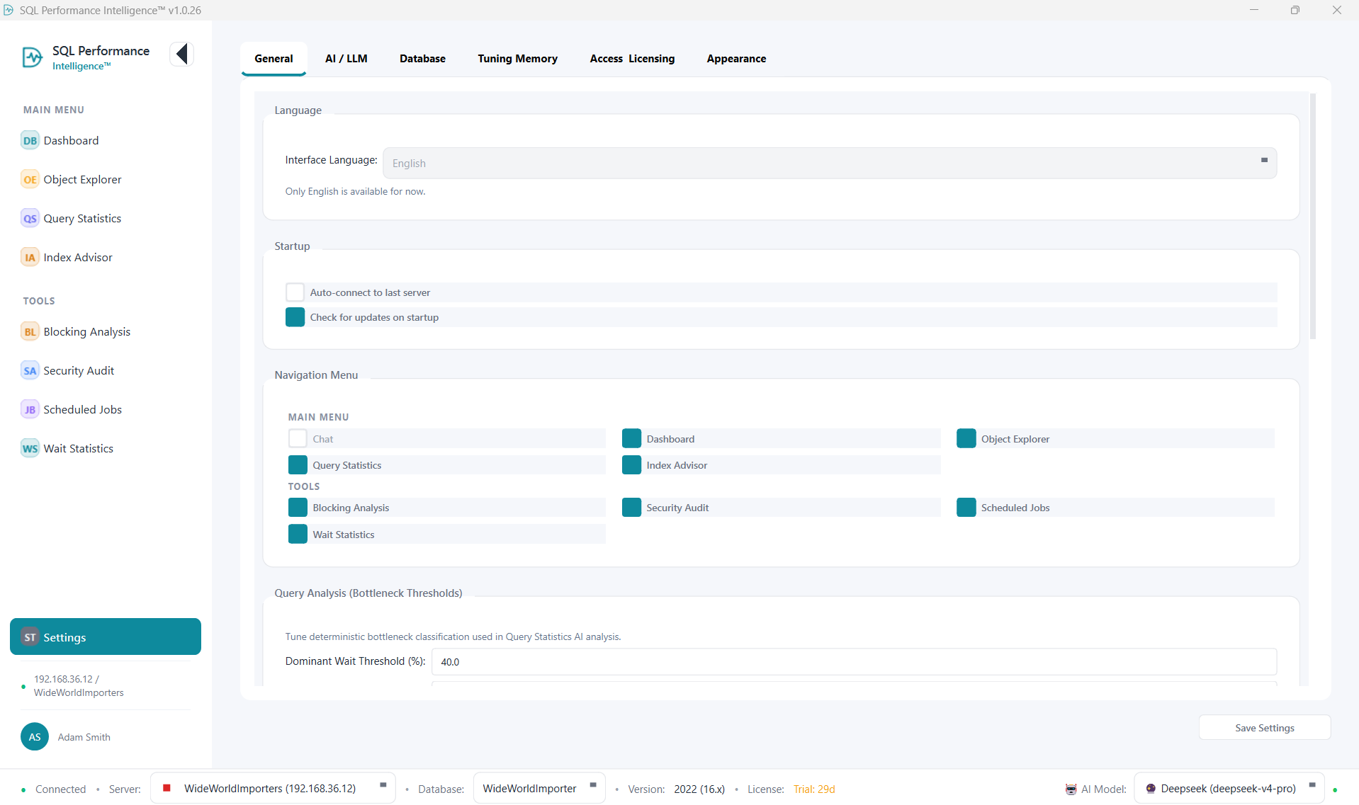
Task: Uncheck Check for updates on startup
Action: coord(295,317)
